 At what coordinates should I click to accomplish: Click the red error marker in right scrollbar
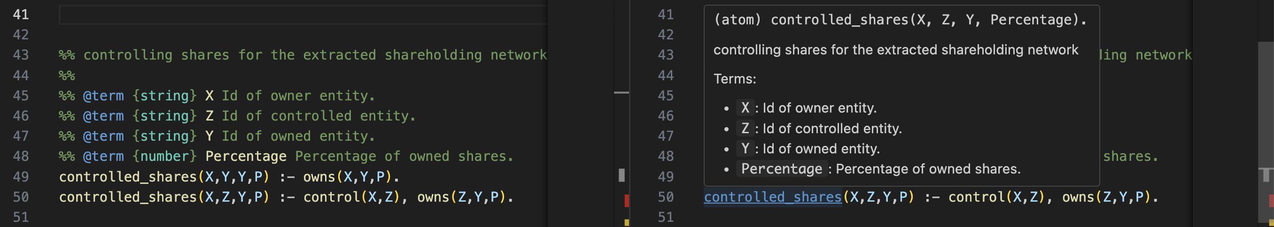point(1272,200)
